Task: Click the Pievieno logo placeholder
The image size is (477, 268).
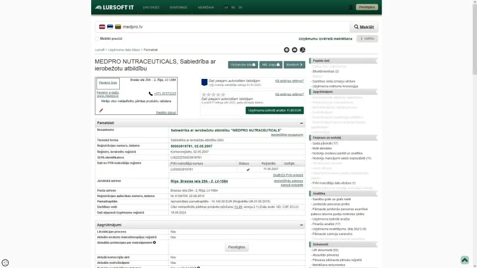Action: click(x=108, y=83)
